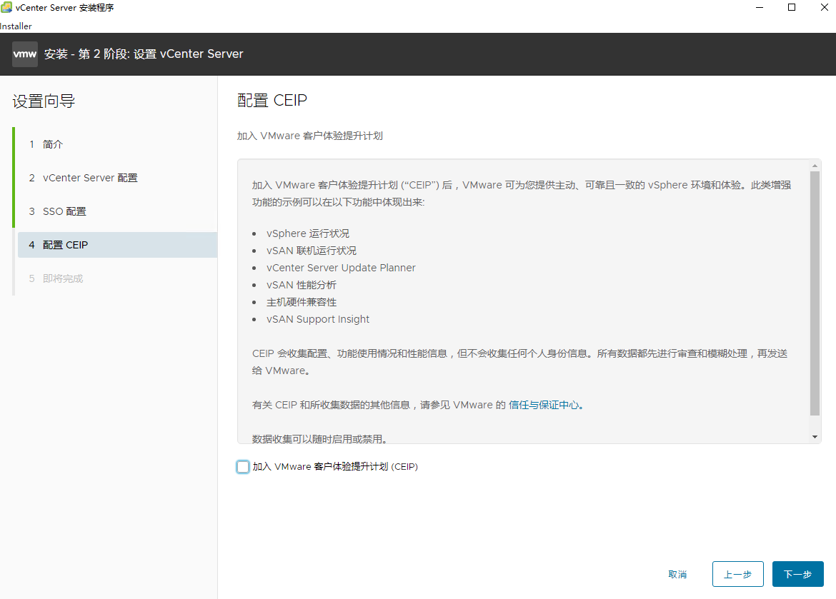Click the vCenter Server installer title icon
836x599 pixels.
[6, 7]
